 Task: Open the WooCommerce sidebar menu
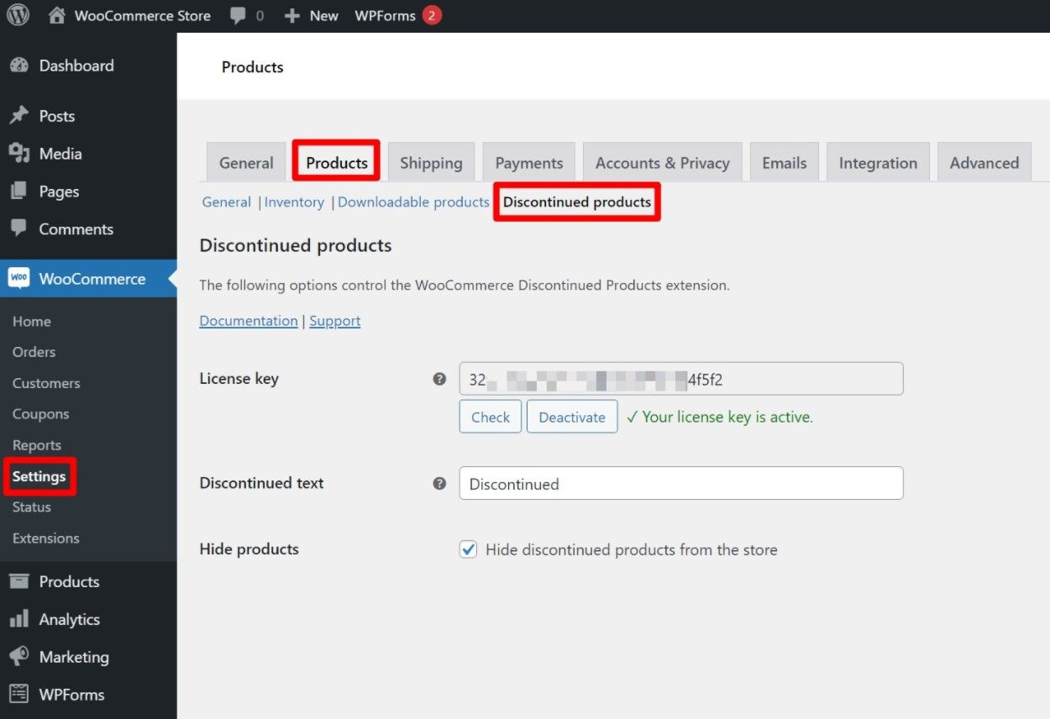tap(88, 279)
